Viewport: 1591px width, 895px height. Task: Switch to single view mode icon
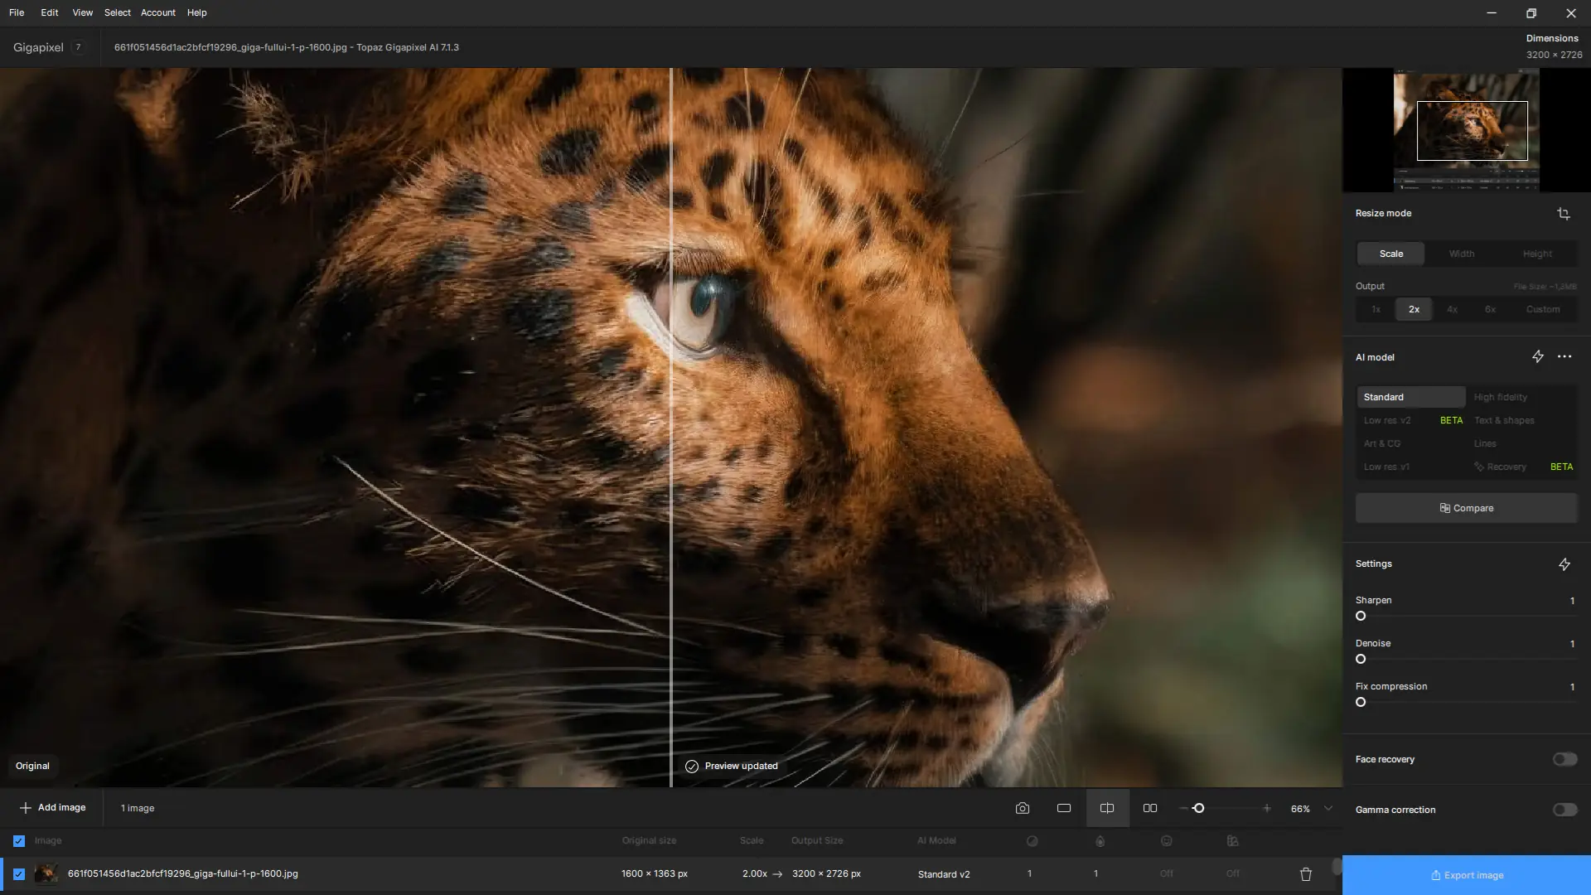click(1064, 808)
